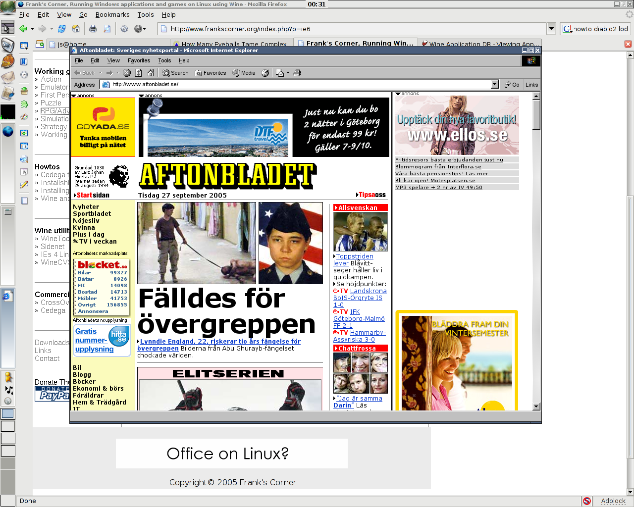Click Firefox Reload button

[x=61, y=29]
